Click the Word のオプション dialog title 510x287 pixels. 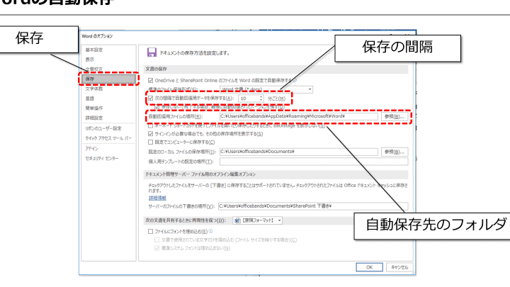point(97,36)
